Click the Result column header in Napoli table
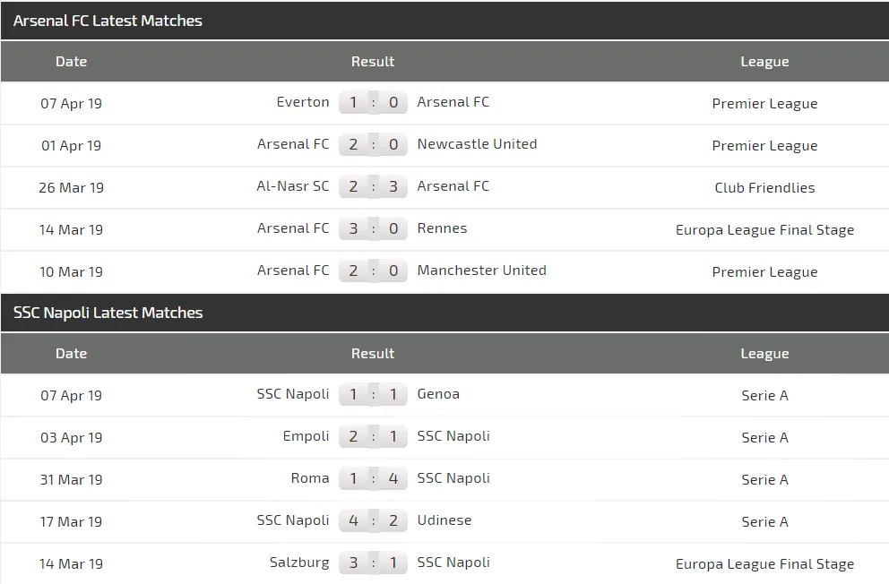This screenshot has width=889, height=584. tap(373, 353)
